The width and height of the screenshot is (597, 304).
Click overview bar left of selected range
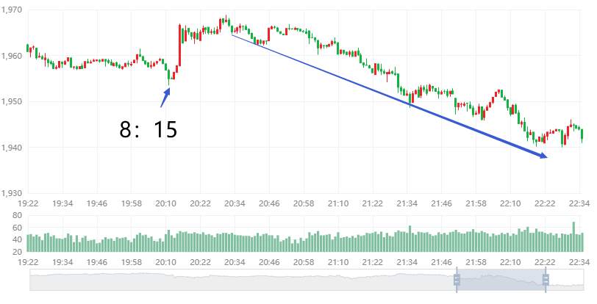point(243,280)
